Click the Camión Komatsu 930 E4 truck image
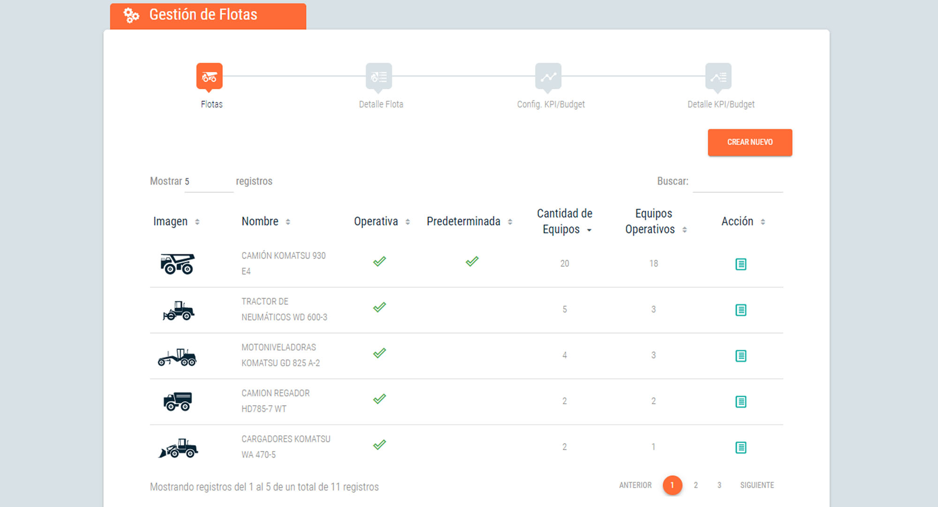Viewport: 938px width, 507px height. pyautogui.click(x=177, y=264)
